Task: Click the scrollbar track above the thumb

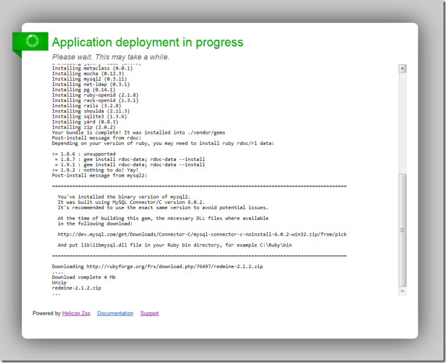Action: pyautogui.click(x=402, y=118)
